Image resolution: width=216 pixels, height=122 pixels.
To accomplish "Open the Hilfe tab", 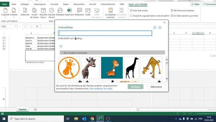I will (122, 4).
